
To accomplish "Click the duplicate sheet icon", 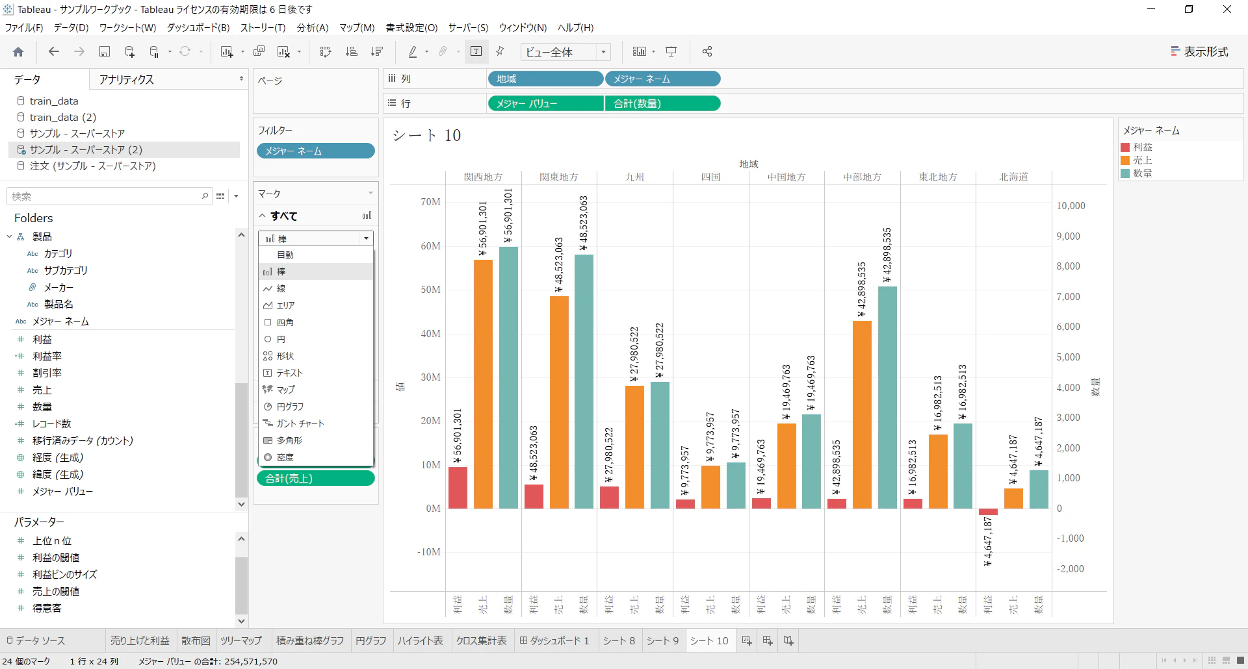I will click(x=259, y=51).
